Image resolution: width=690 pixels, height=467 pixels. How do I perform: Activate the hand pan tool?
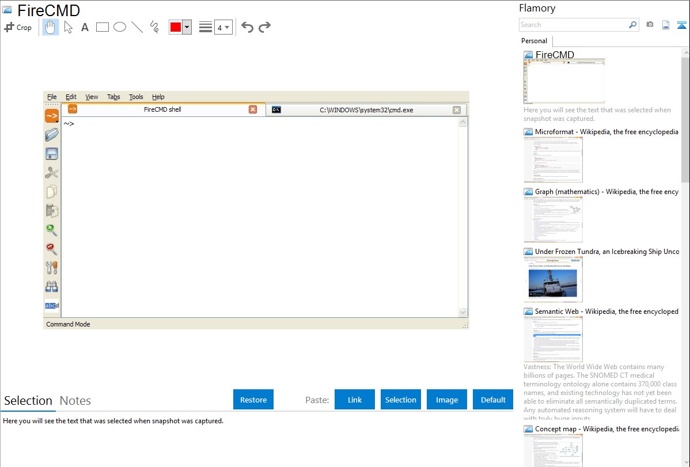[x=51, y=27]
